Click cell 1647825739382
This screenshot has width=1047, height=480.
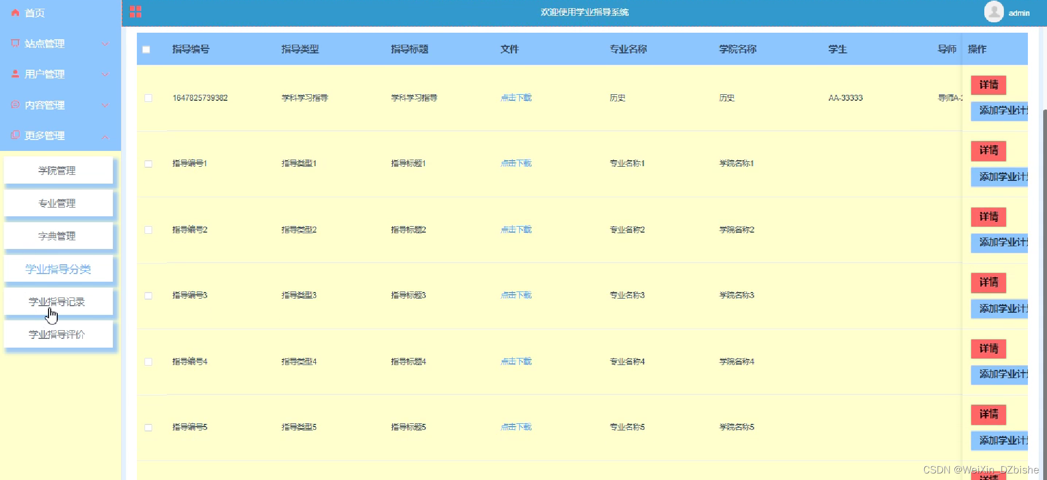(x=200, y=98)
